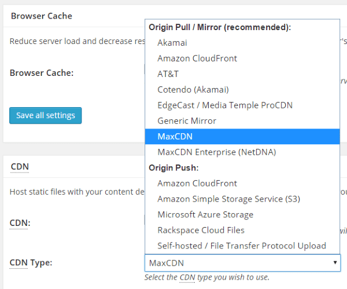Pick Cotendo (Akamai) option
The width and height of the screenshot is (347, 289).
(x=193, y=89)
